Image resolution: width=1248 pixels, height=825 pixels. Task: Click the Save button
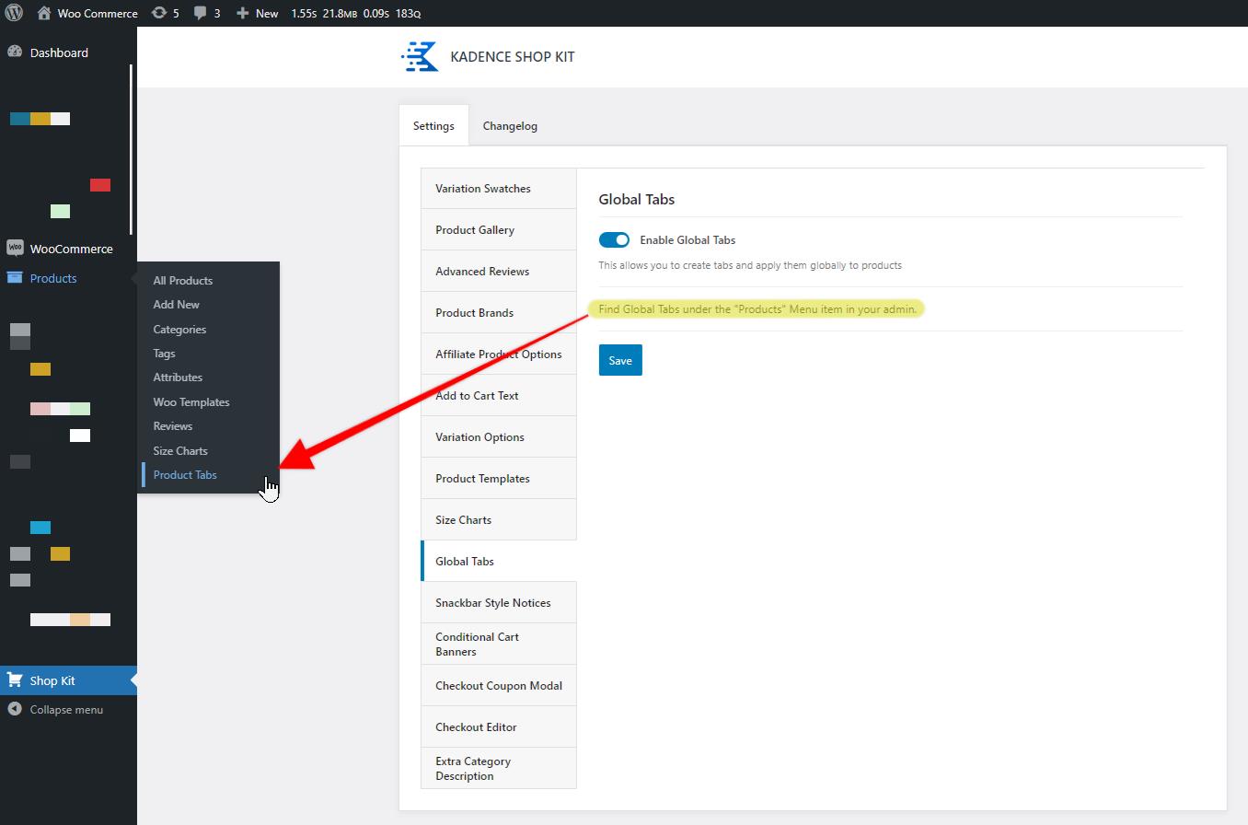[619, 360]
